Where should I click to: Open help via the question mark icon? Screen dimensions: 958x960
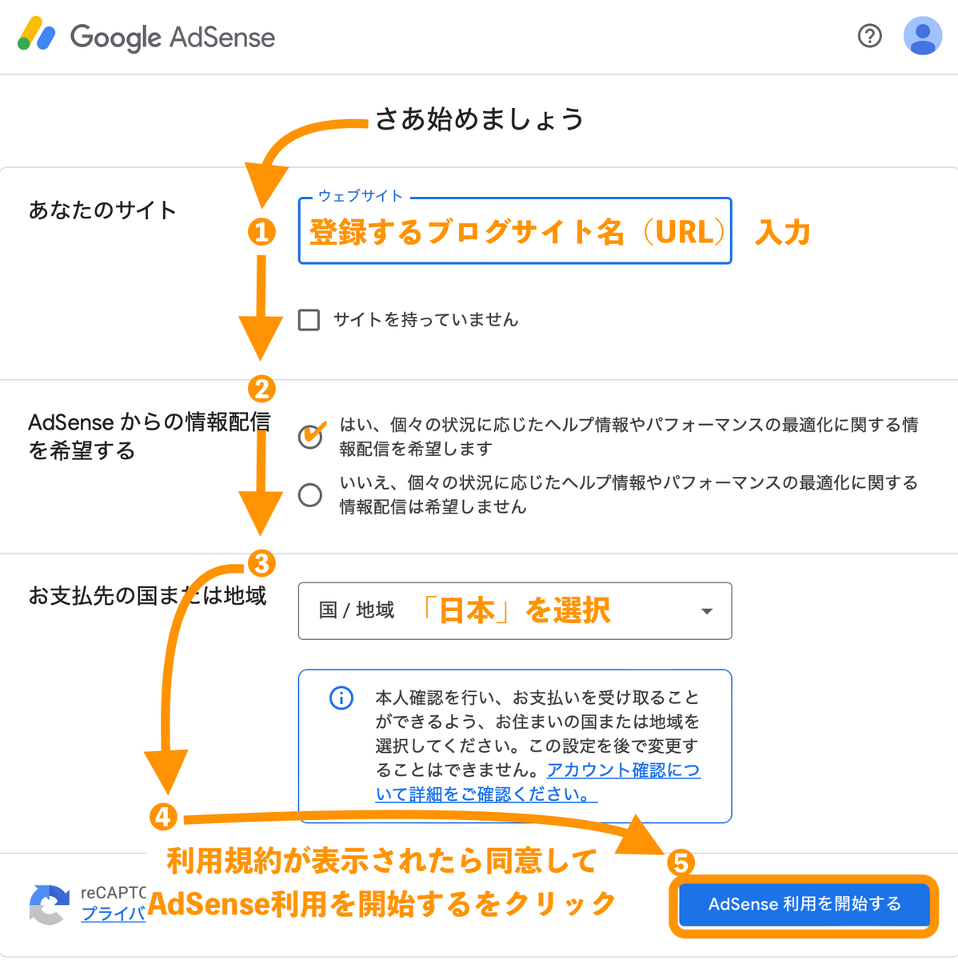[869, 35]
